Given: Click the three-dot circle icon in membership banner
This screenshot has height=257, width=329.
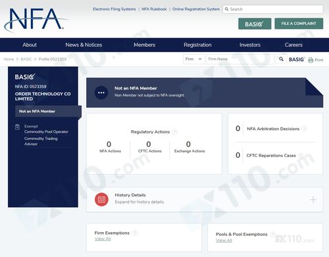Looking at the screenshot, I should coord(101,93).
